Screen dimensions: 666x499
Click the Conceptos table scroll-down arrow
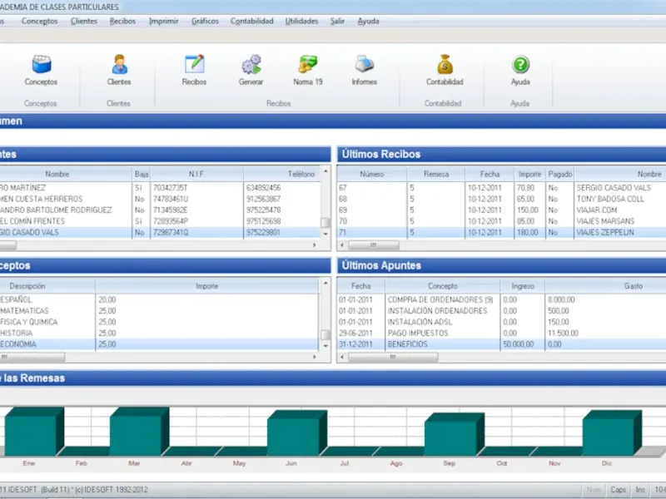click(326, 346)
